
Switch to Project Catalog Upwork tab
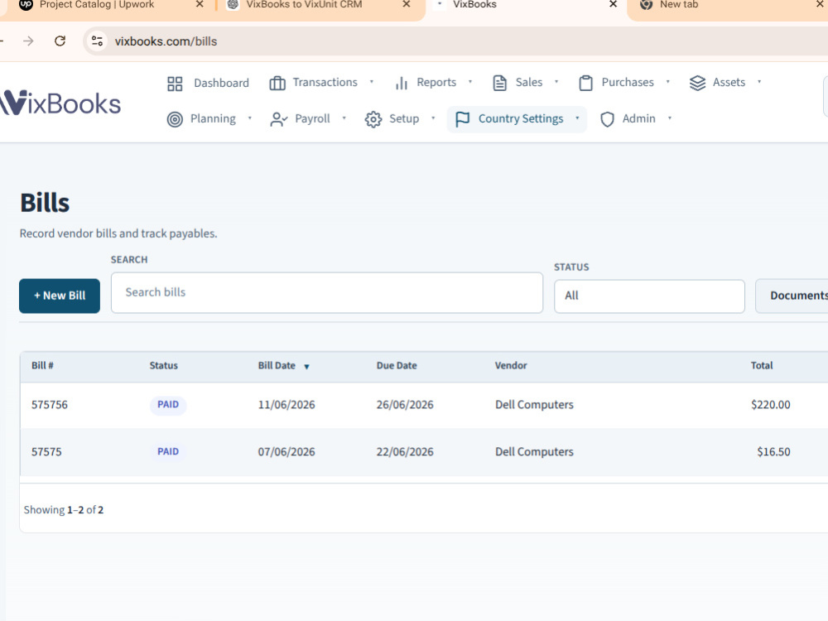click(x=97, y=5)
